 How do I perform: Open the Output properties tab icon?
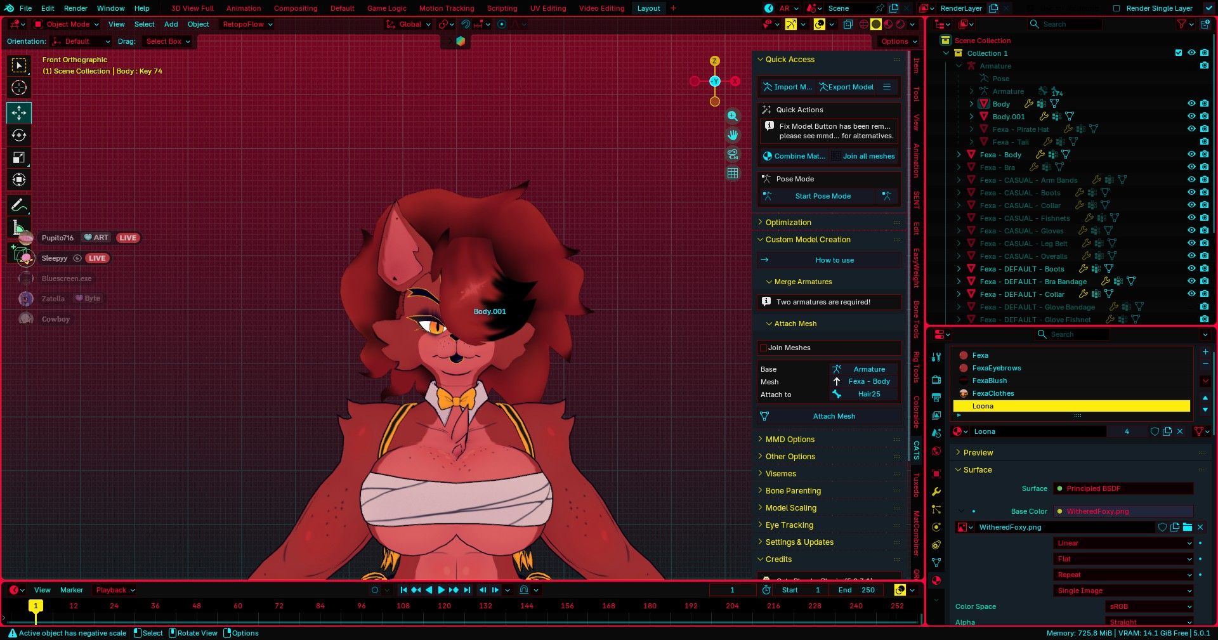click(936, 397)
